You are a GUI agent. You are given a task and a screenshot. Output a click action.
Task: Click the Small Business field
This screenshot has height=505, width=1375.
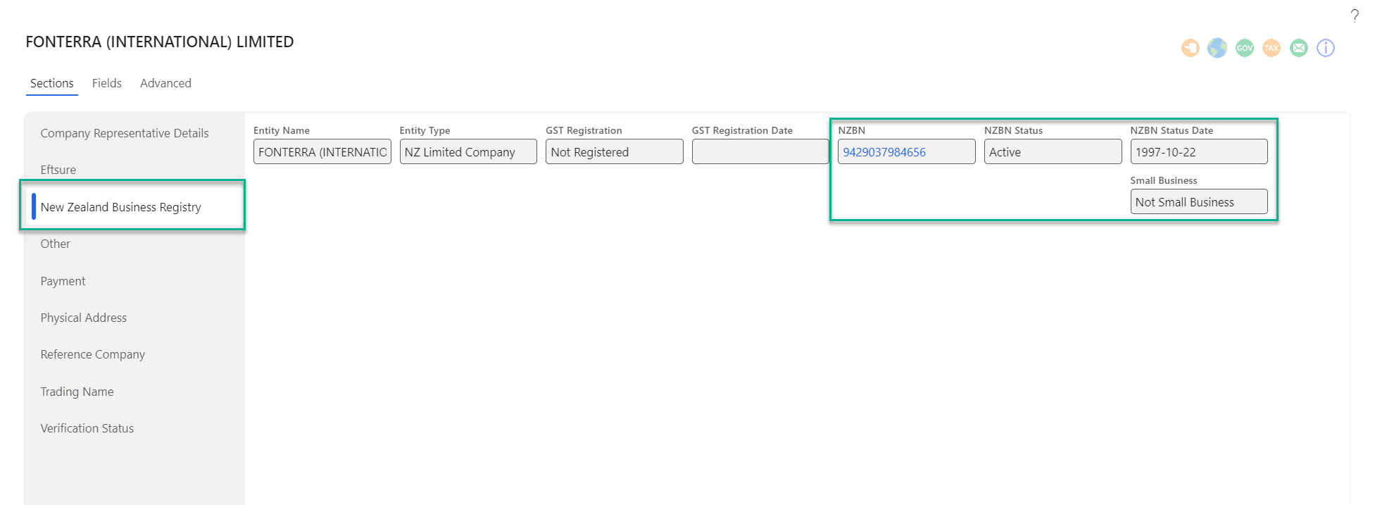coord(1199,201)
